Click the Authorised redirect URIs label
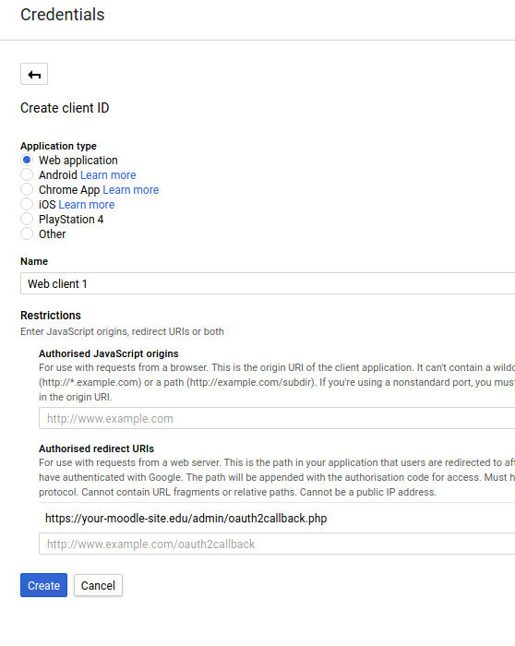Image resolution: width=515 pixels, height=646 pixels. pos(96,449)
